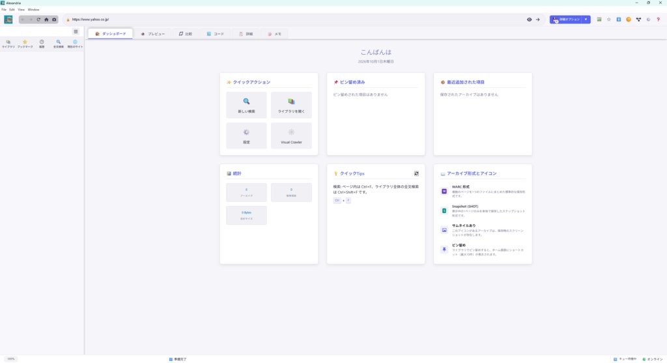Go forward with the forward arrow
667x363 pixels.
pyautogui.click(x=31, y=20)
